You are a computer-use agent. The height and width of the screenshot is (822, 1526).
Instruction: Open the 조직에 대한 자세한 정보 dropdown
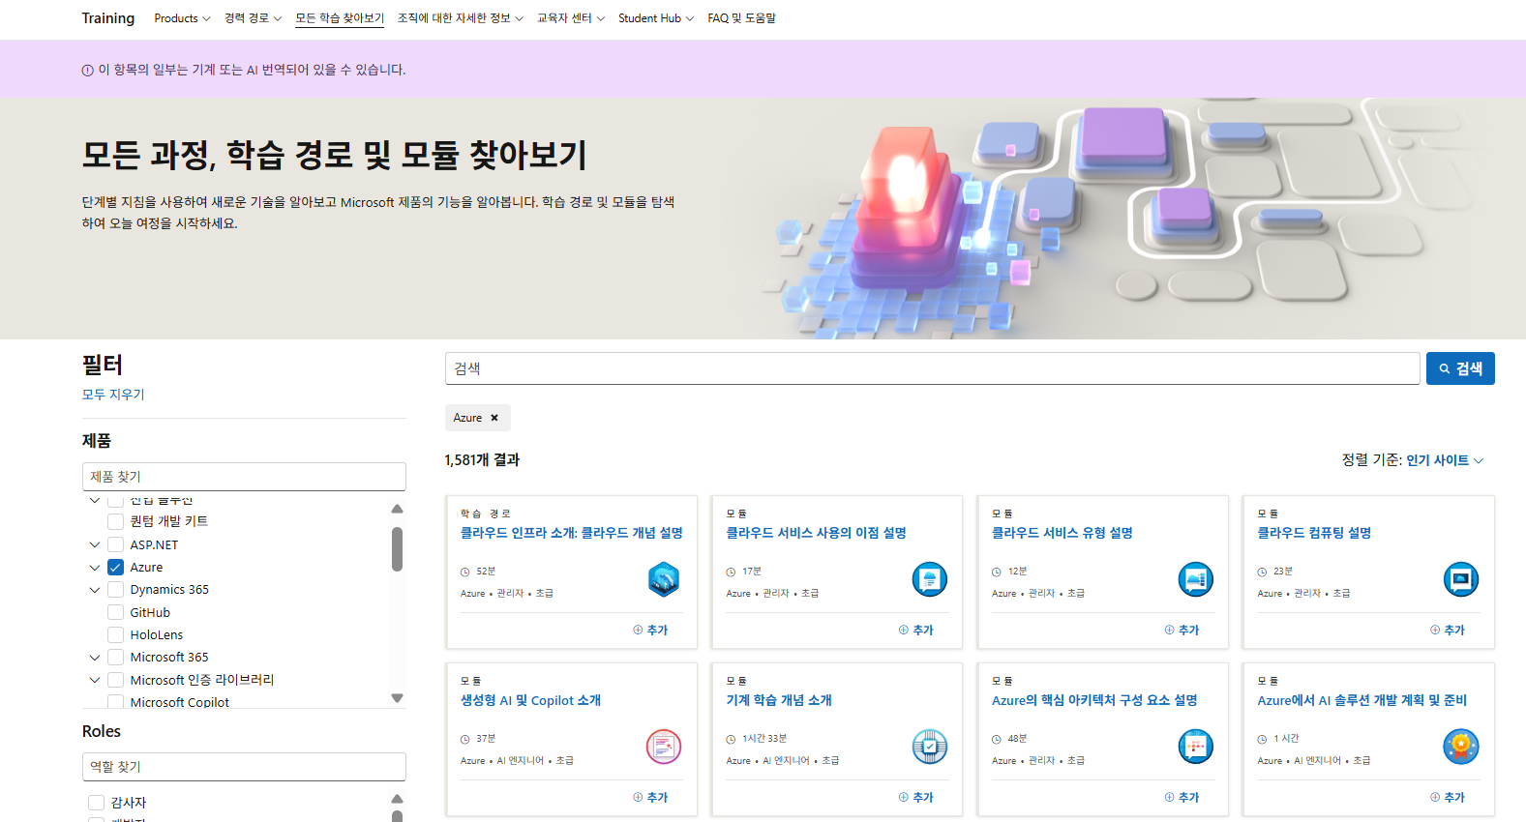[461, 18]
